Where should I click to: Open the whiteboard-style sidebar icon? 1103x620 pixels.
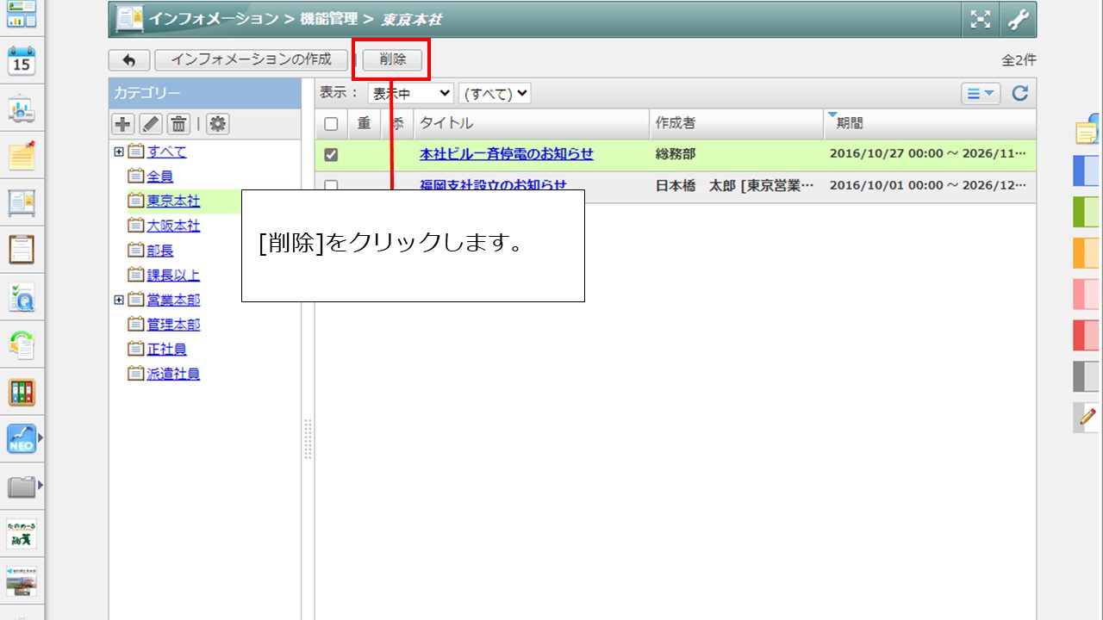(x=22, y=203)
